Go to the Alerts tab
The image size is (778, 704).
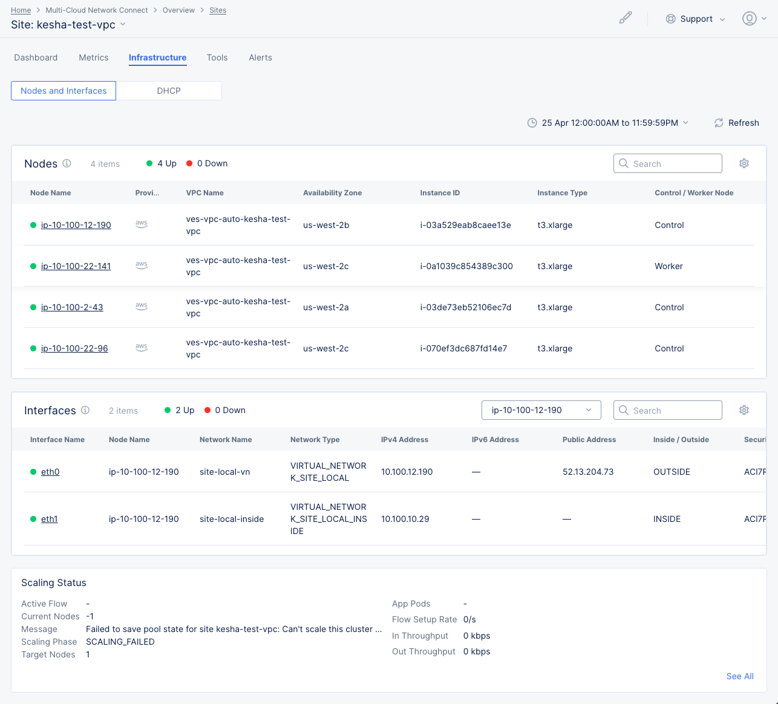(260, 57)
